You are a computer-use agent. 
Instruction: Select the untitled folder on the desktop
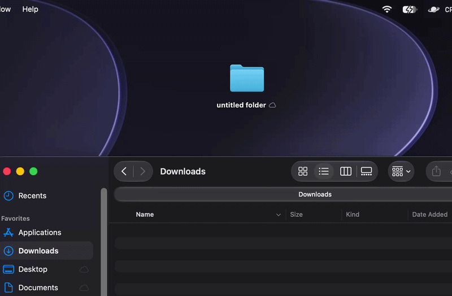pyautogui.click(x=247, y=78)
